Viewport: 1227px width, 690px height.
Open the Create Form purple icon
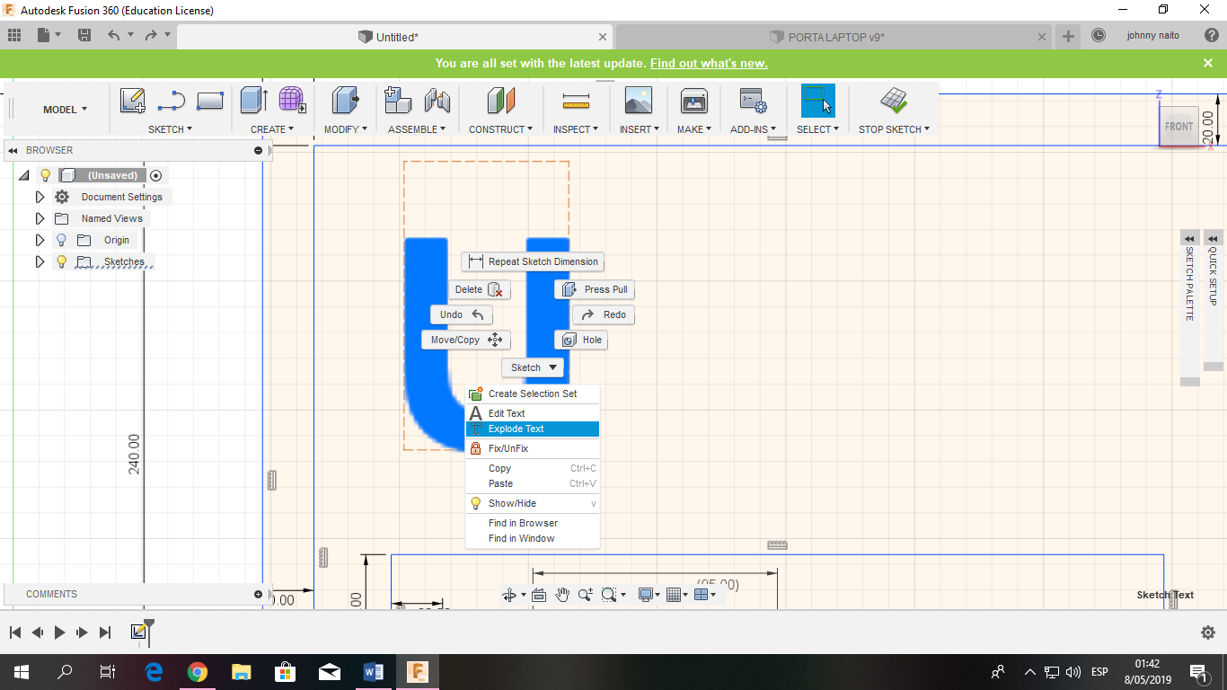coord(292,101)
